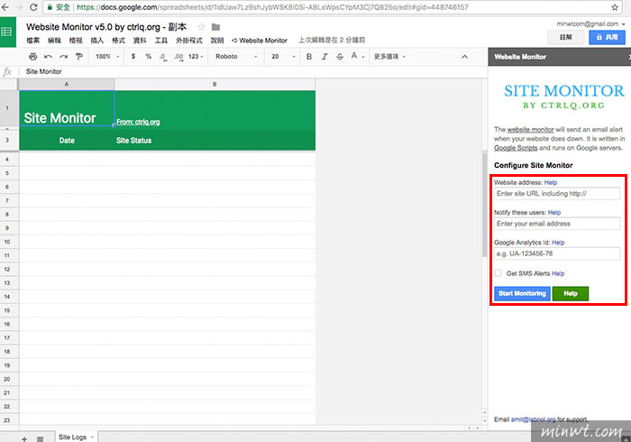
Task: Format cell as percent
Action: click(148, 56)
